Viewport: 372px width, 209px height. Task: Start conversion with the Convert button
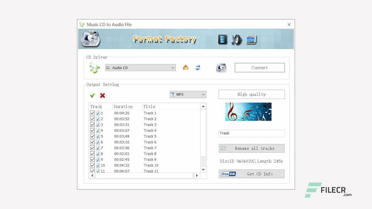click(x=259, y=68)
